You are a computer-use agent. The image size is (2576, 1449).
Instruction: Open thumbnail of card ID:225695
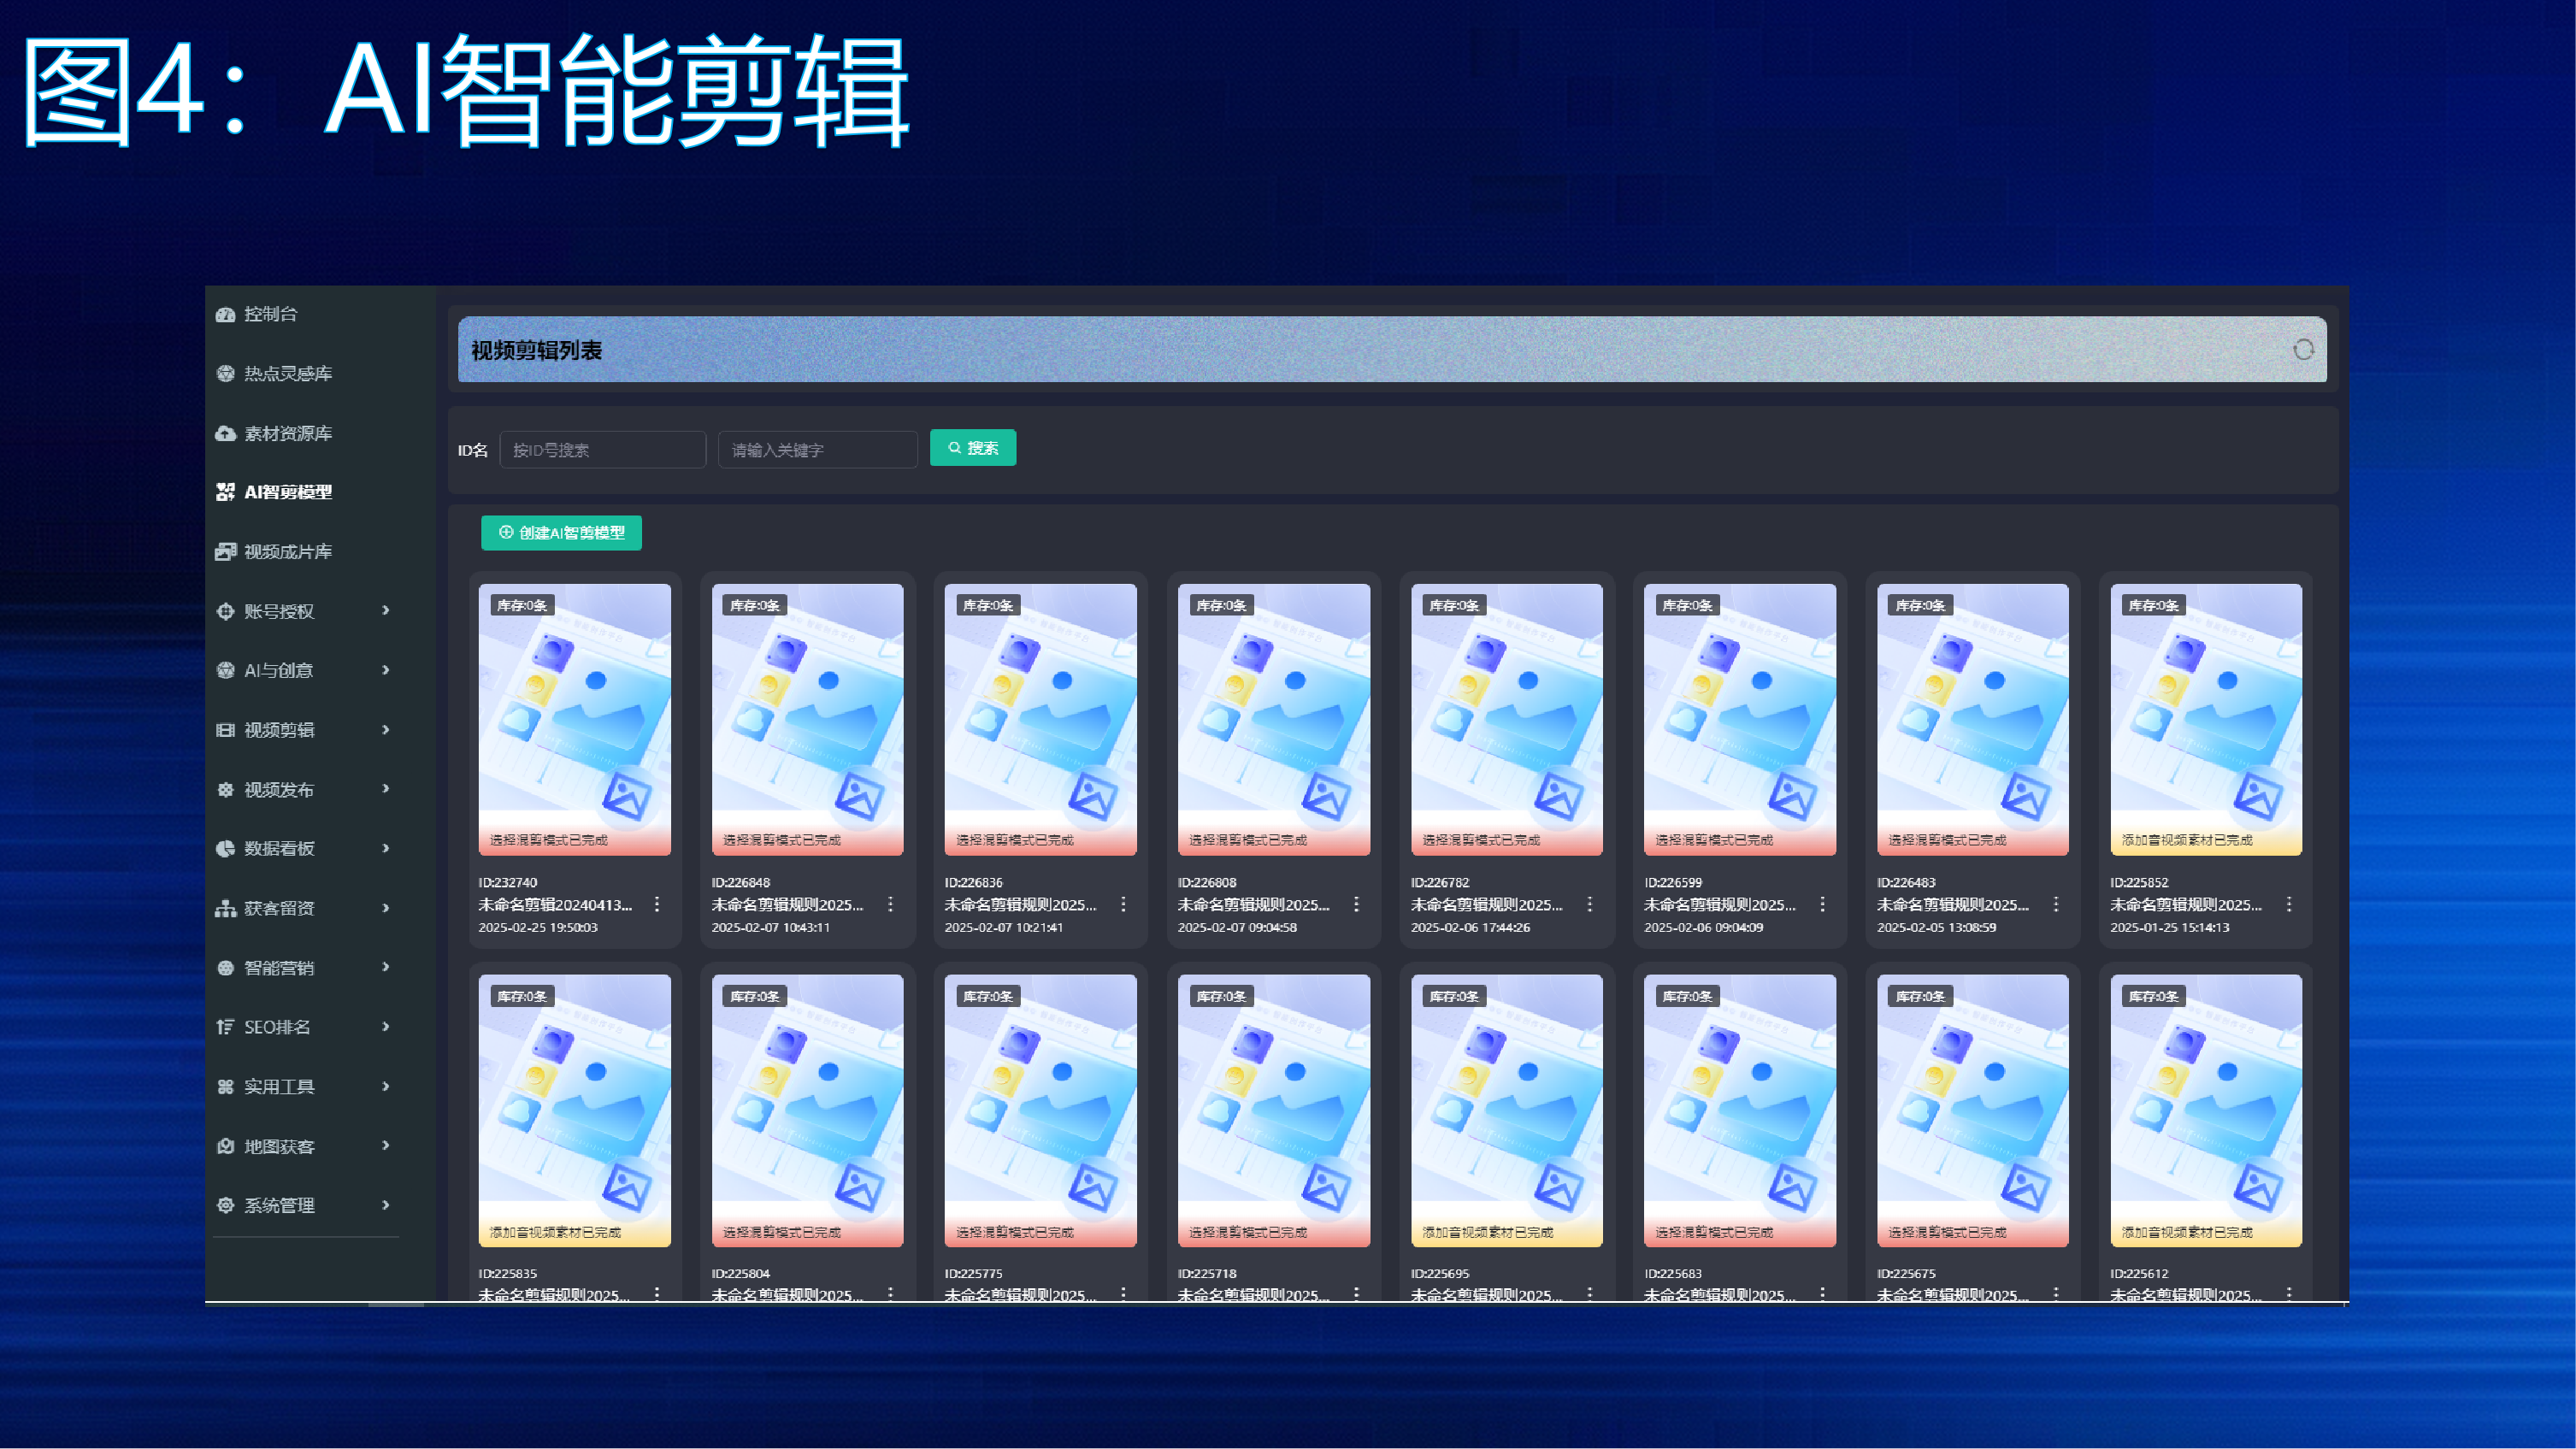(1507, 1111)
